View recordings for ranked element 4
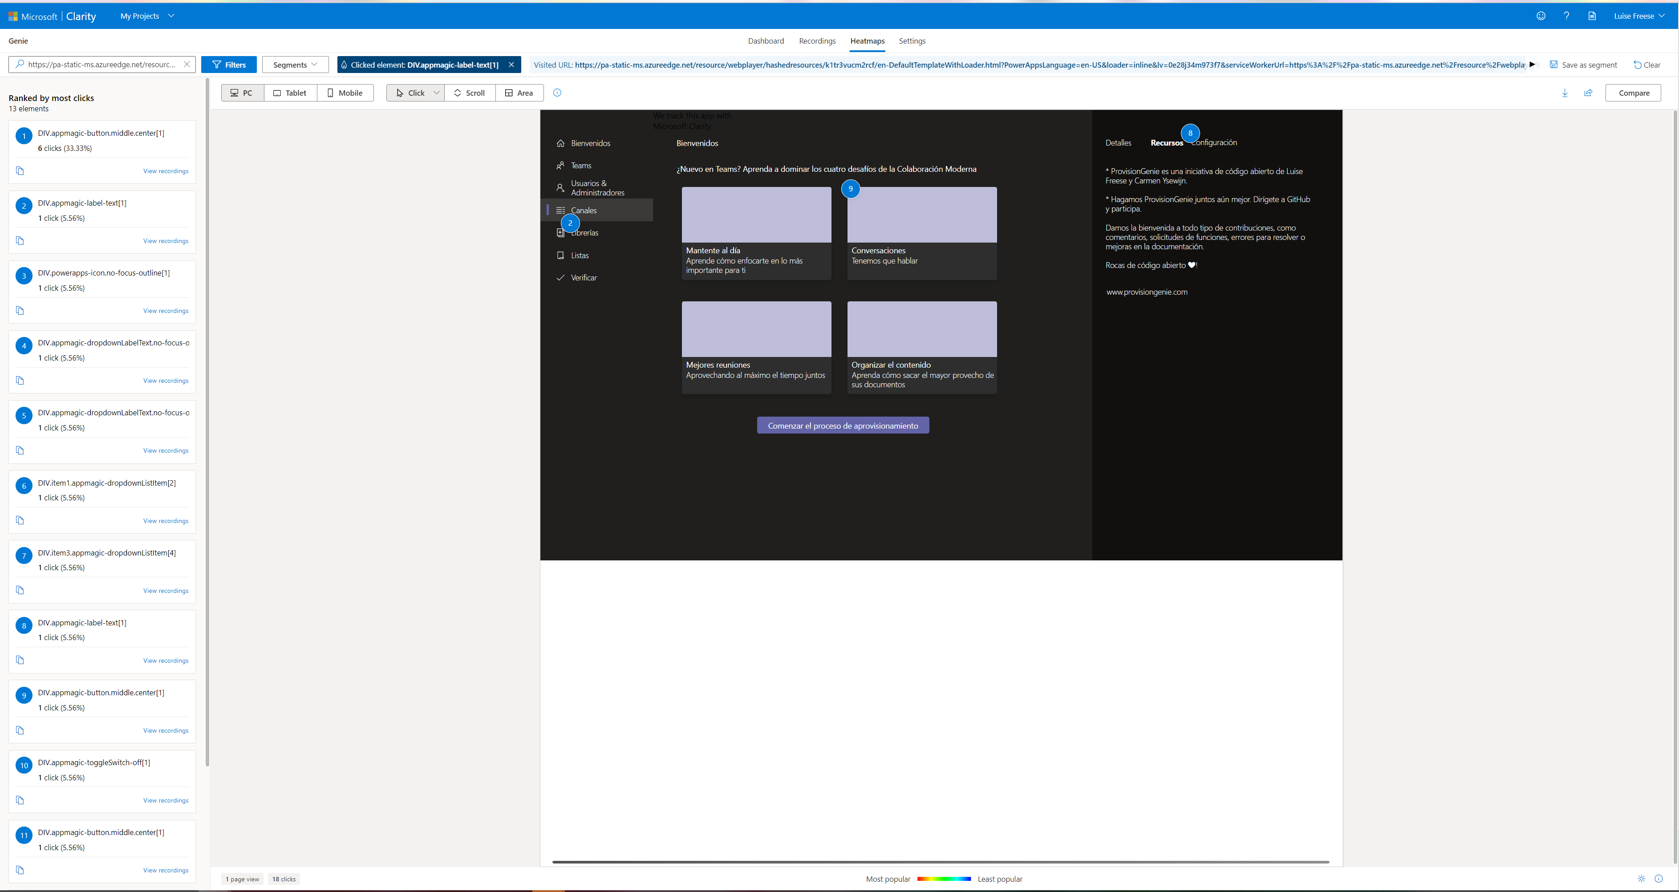The height and width of the screenshot is (892, 1679). (166, 381)
